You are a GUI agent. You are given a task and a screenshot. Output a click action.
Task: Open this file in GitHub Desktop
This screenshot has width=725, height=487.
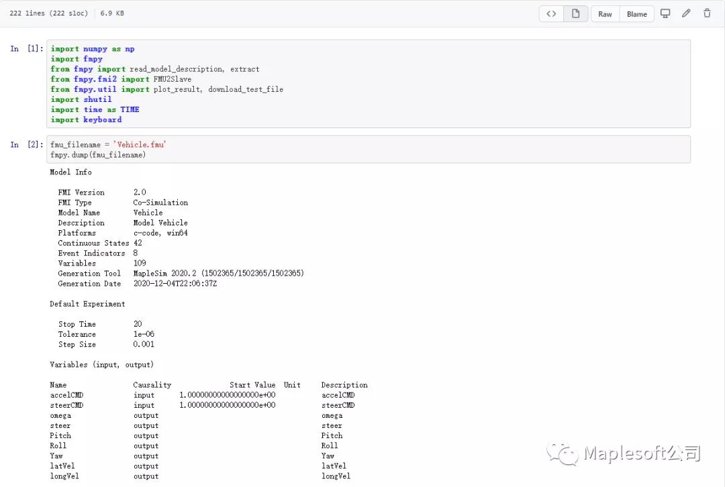[x=665, y=13]
